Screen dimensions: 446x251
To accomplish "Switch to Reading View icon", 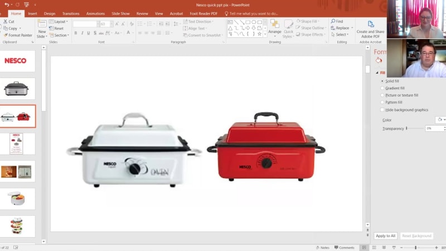I will click(x=384, y=248).
